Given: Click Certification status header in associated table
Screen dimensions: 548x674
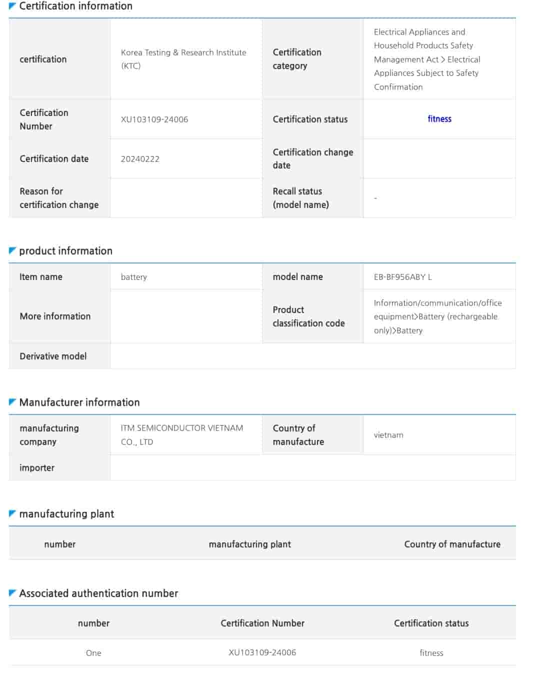Looking at the screenshot, I should coord(431,623).
